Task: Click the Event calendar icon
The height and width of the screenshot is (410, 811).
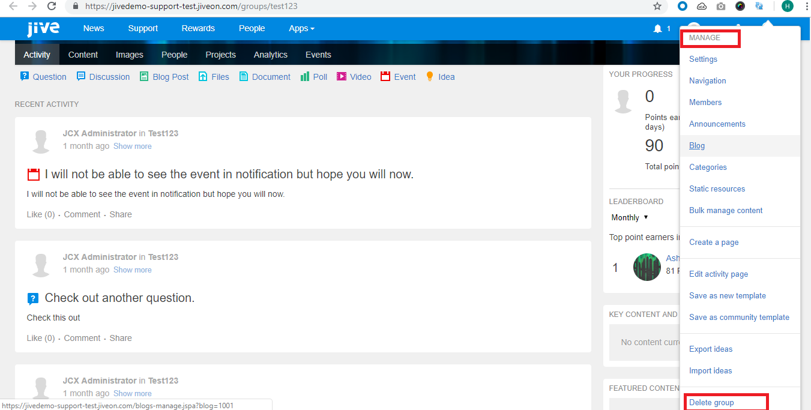Action: (x=385, y=77)
